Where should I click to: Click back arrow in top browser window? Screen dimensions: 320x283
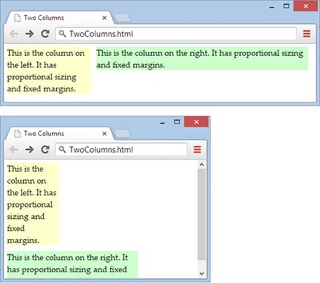click(x=14, y=33)
